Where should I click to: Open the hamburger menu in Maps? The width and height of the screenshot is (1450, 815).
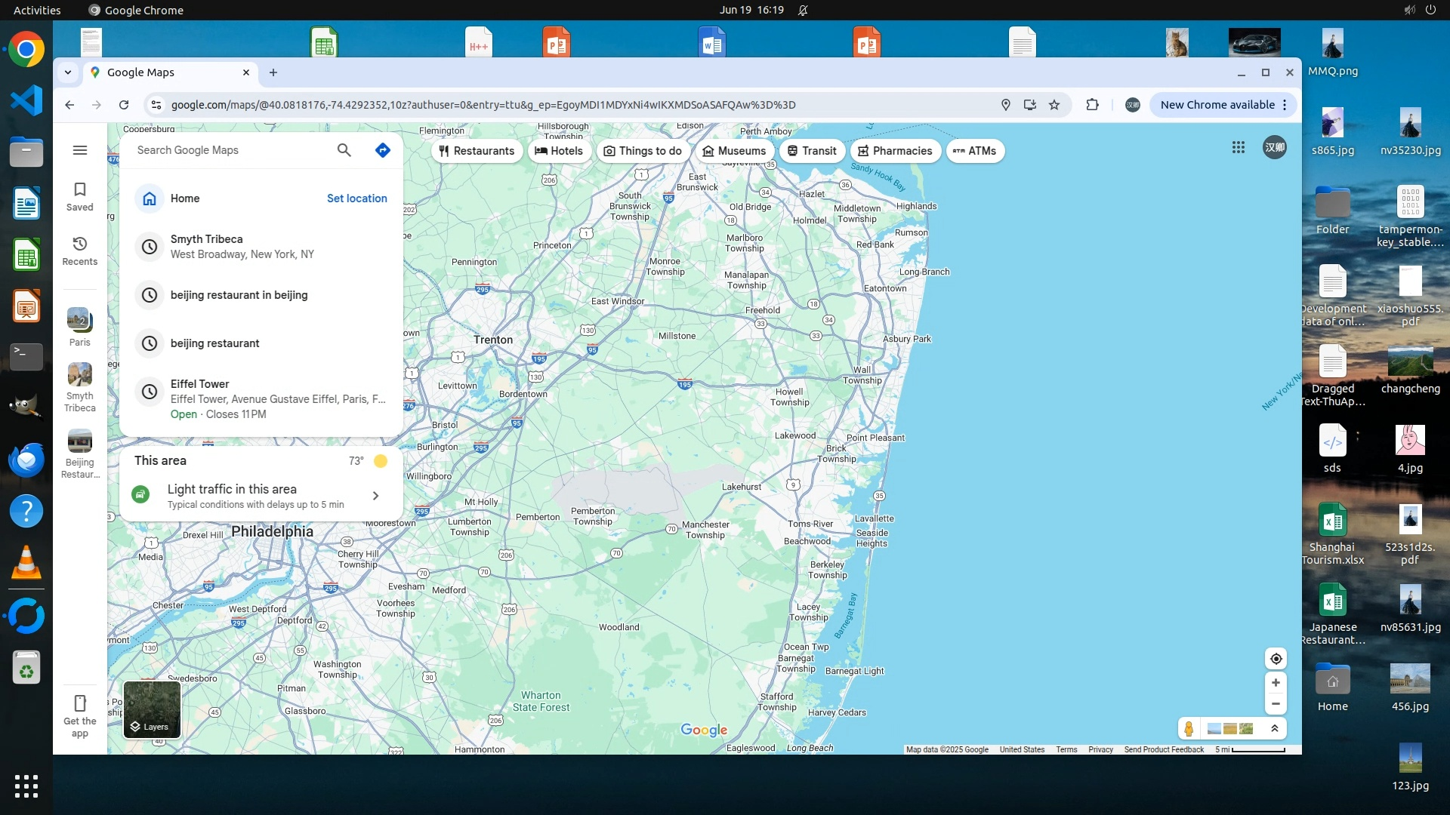pyautogui.click(x=79, y=150)
